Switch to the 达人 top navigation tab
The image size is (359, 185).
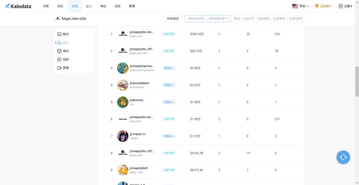pos(89,6)
